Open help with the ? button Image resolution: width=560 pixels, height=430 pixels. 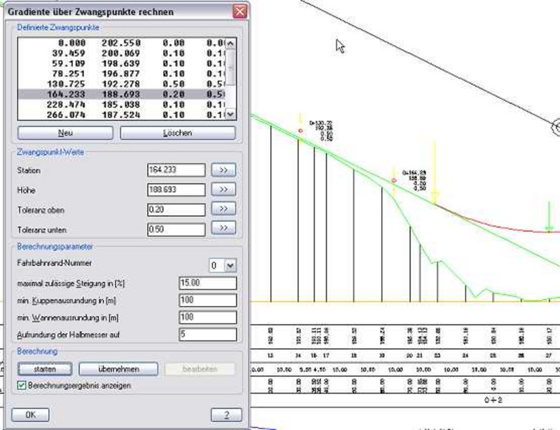click(x=226, y=415)
